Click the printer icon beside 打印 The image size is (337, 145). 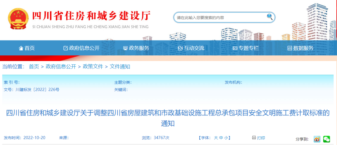coord(254,138)
